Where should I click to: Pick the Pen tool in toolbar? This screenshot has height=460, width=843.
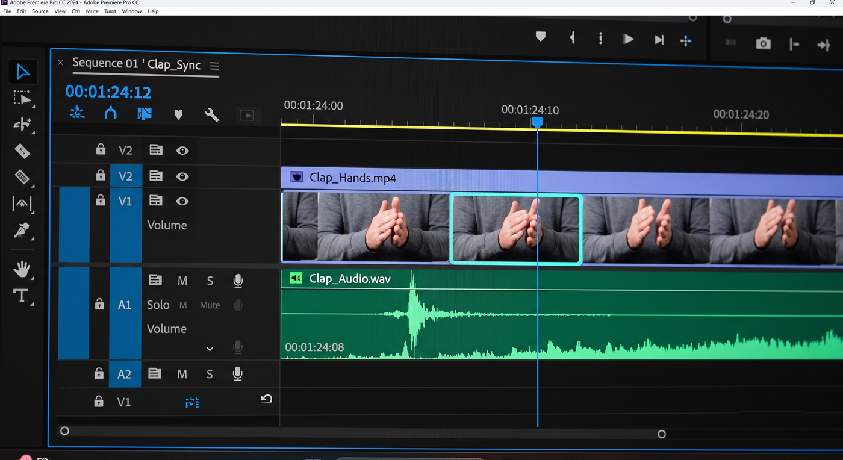point(22,231)
